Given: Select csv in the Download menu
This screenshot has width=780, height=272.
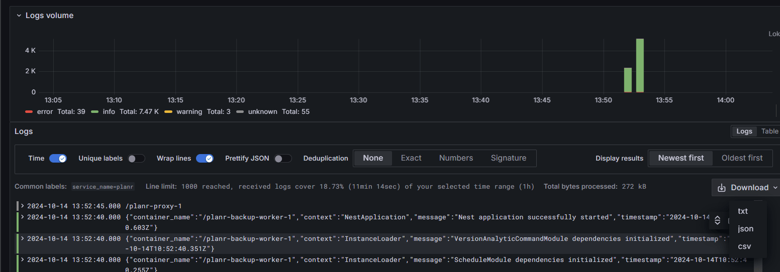Looking at the screenshot, I should click(x=744, y=246).
